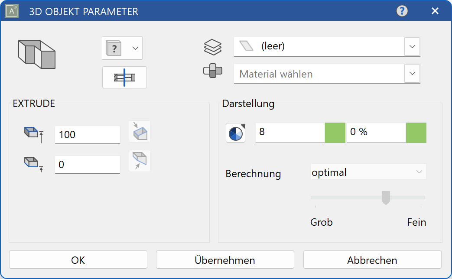
Task: Click the slider handle between Grob and Fein
Action: click(x=386, y=198)
